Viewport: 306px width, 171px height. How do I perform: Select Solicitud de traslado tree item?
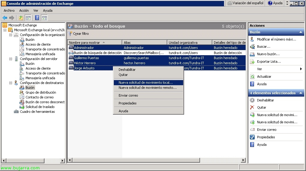coord(40,107)
